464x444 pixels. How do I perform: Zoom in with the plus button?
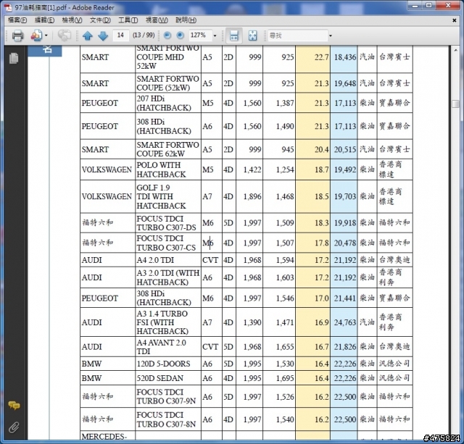point(180,35)
